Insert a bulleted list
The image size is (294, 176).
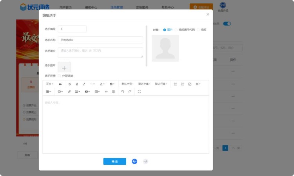tap(175, 84)
